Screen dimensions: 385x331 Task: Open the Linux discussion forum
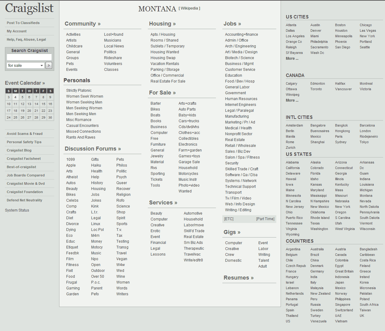(96, 224)
